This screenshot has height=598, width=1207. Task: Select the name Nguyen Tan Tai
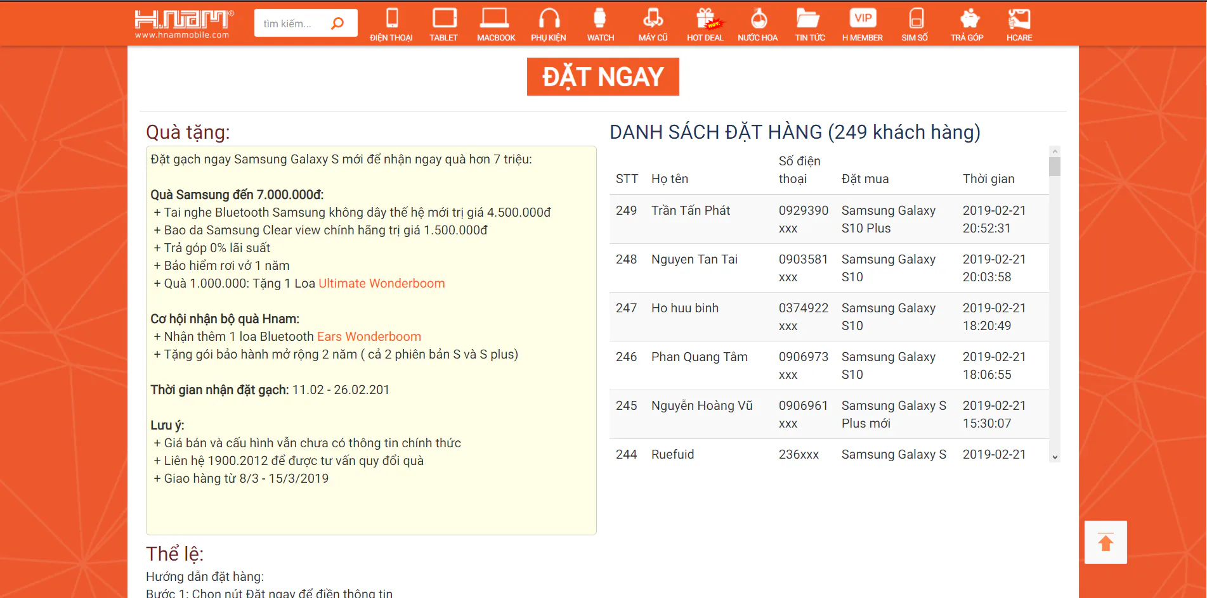pyautogui.click(x=695, y=259)
